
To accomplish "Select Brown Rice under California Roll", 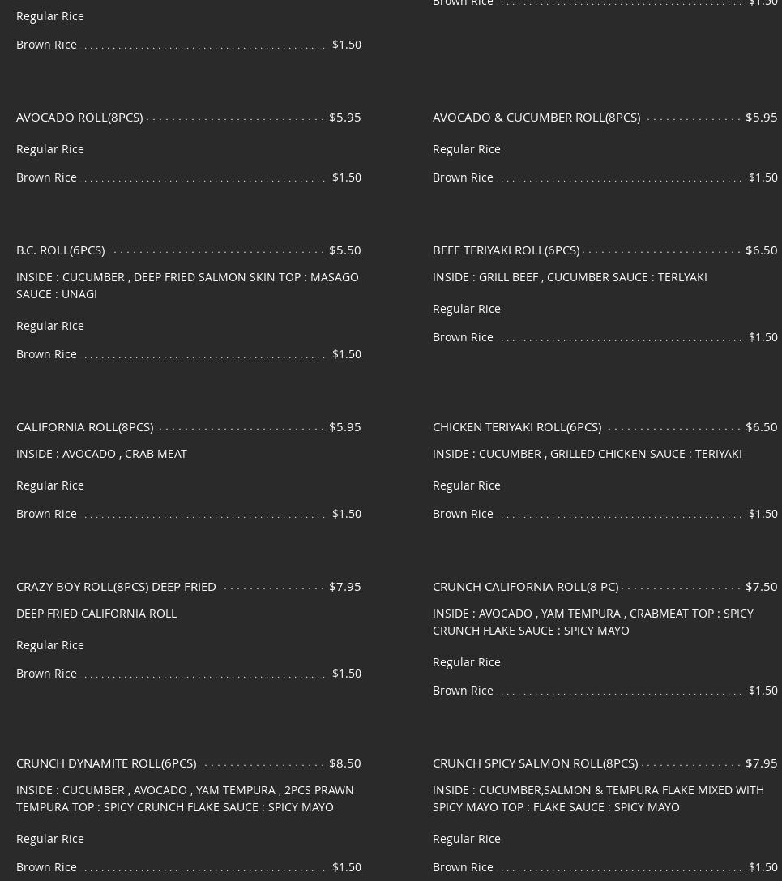I will [x=189, y=514].
